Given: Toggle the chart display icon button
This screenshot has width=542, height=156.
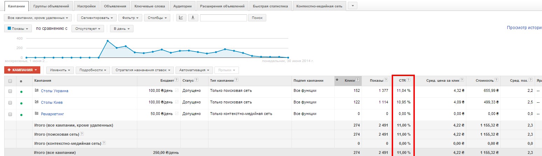Looking at the screenshot, I should coord(181,18).
